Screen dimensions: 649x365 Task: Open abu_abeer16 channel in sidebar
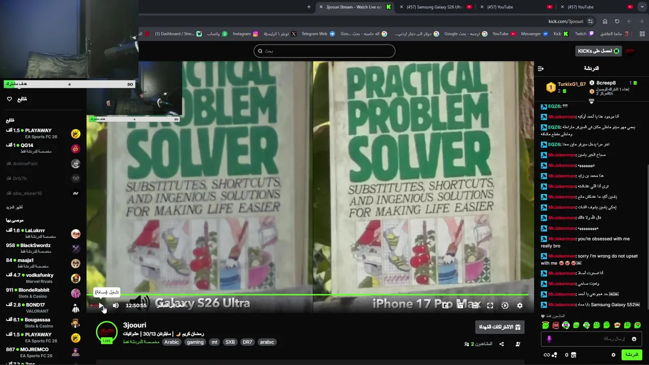click(43, 193)
